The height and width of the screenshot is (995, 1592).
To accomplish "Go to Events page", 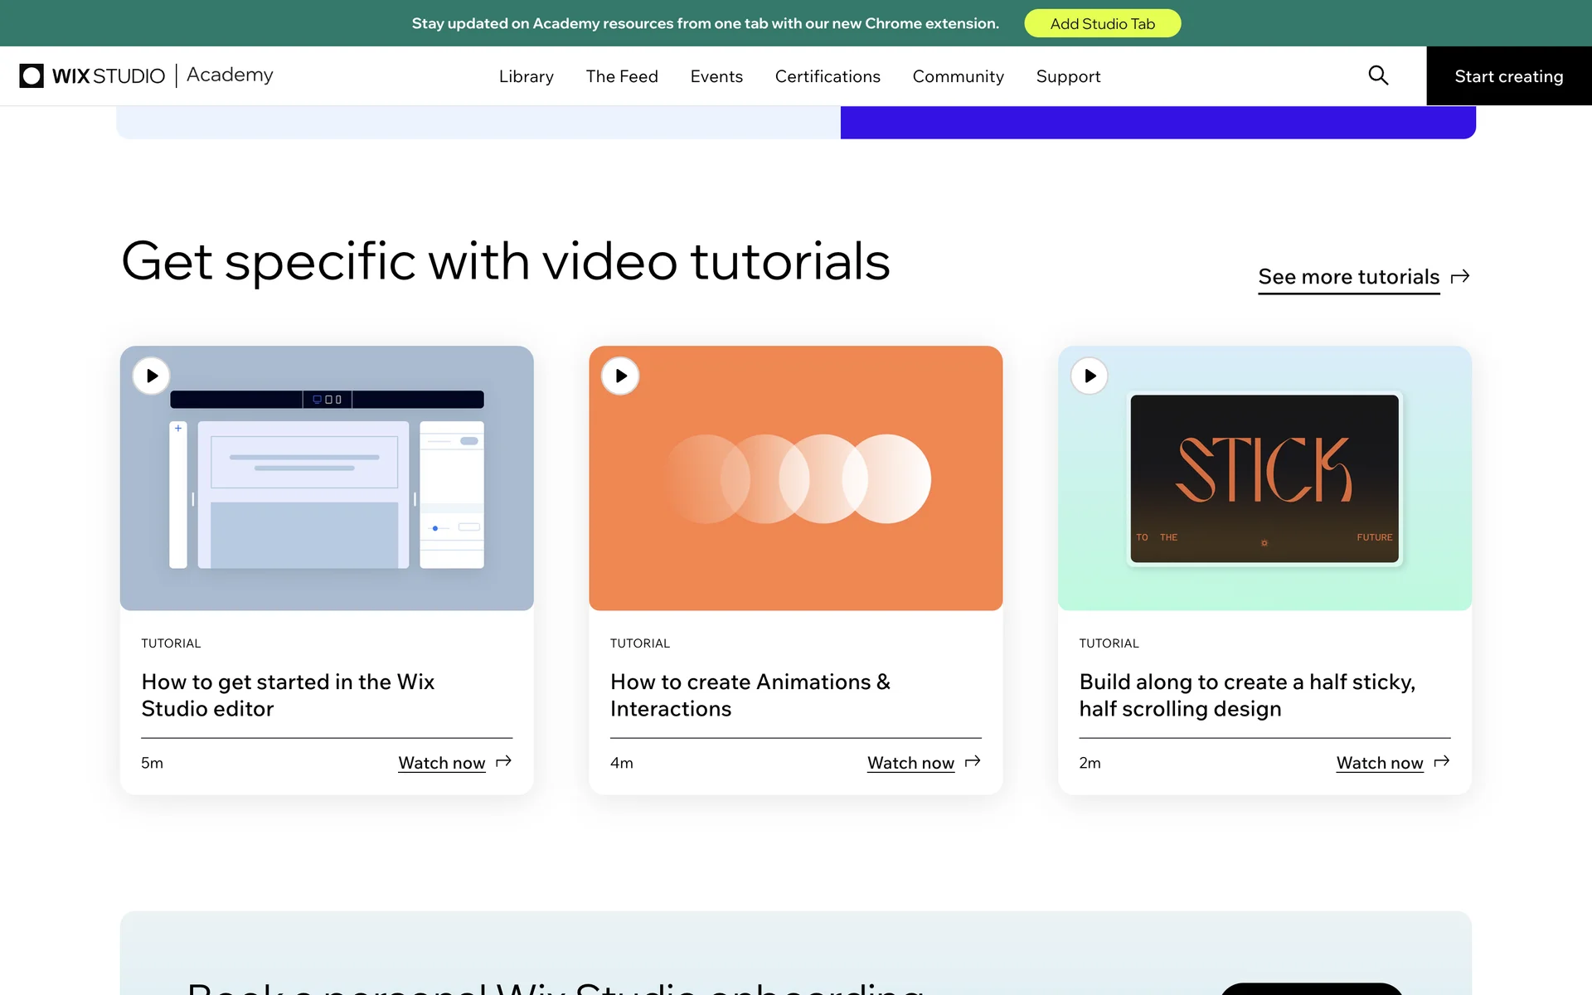I will tap(716, 76).
